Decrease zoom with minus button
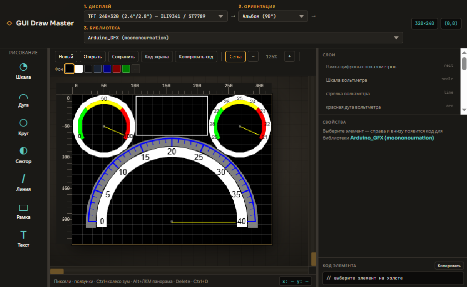The height and width of the screenshot is (287, 467). pos(253,56)
